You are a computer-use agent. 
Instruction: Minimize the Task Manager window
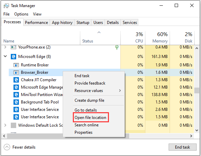pyautogui.click(x=161, y=5)
